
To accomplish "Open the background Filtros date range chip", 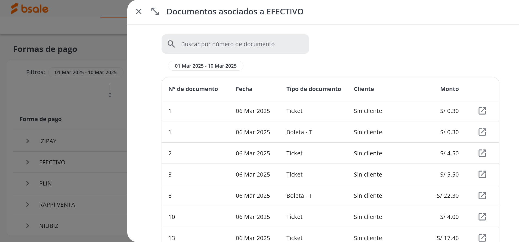I will click(86, 73).
